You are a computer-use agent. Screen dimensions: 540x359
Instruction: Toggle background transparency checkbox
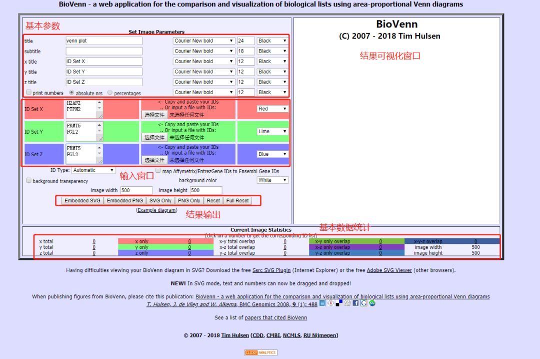[x=29, y=180]
